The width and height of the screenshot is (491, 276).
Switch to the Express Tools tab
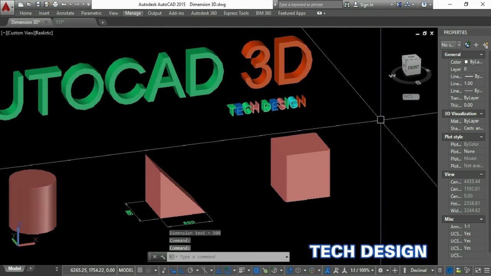(236, 13)
